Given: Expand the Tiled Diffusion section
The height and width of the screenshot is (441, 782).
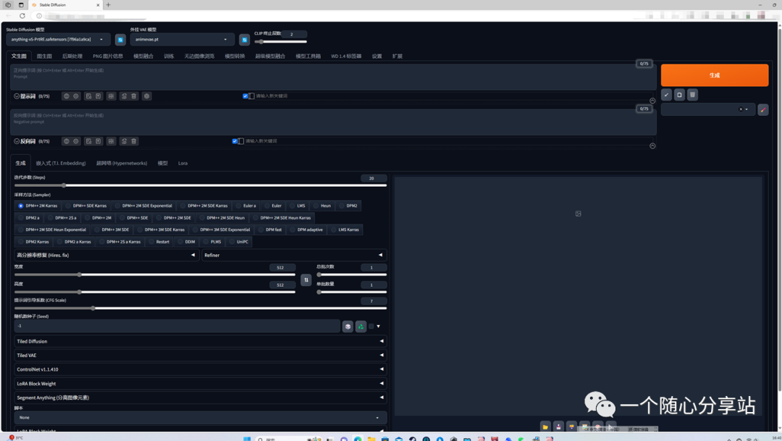Looking at the screenshot, I should coord(201,341).
